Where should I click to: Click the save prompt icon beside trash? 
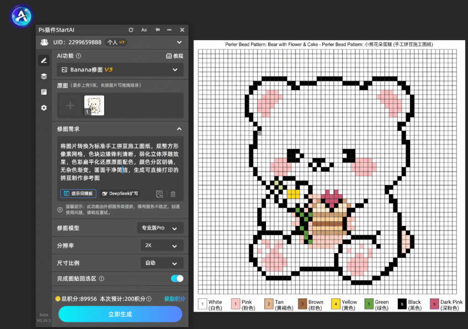(x=160, y=194)
